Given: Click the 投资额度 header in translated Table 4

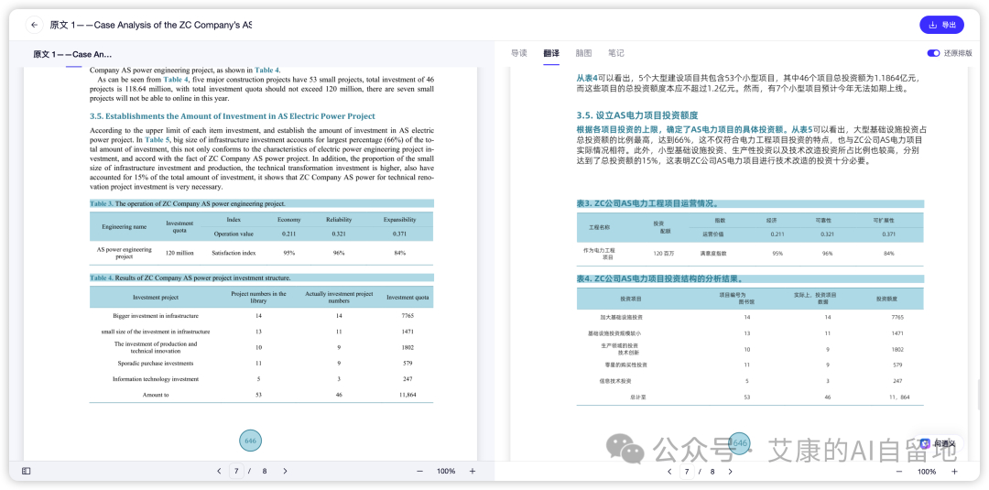Looking at the screenshot, I should [x=886, y=299].
